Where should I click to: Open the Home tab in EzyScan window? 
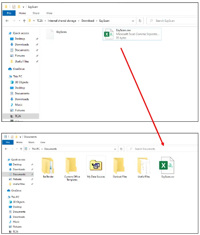pyautogui.click(x=22, y=13)
